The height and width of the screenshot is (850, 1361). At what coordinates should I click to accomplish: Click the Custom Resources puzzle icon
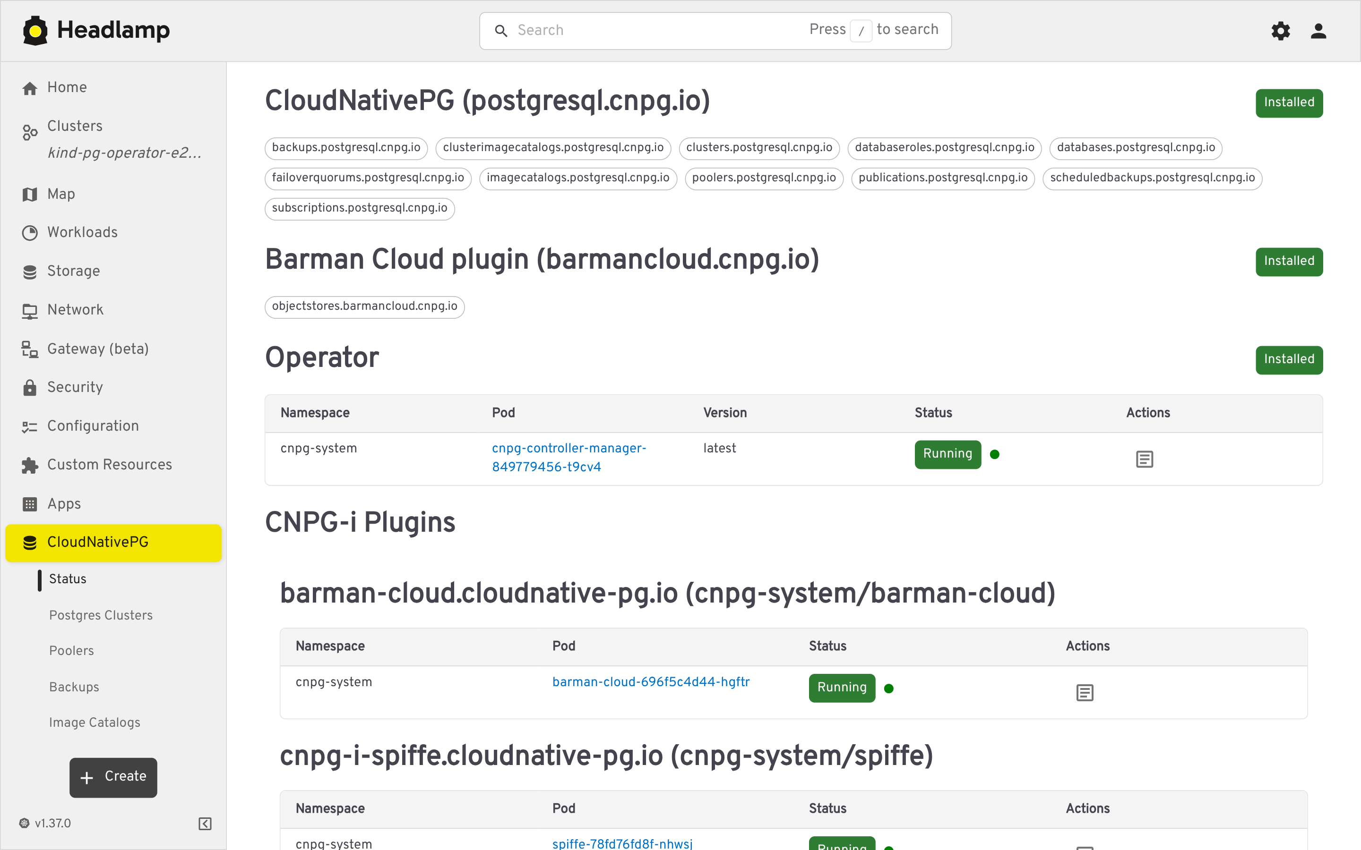[30, 465]
